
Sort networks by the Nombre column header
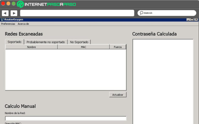[31, 47]
